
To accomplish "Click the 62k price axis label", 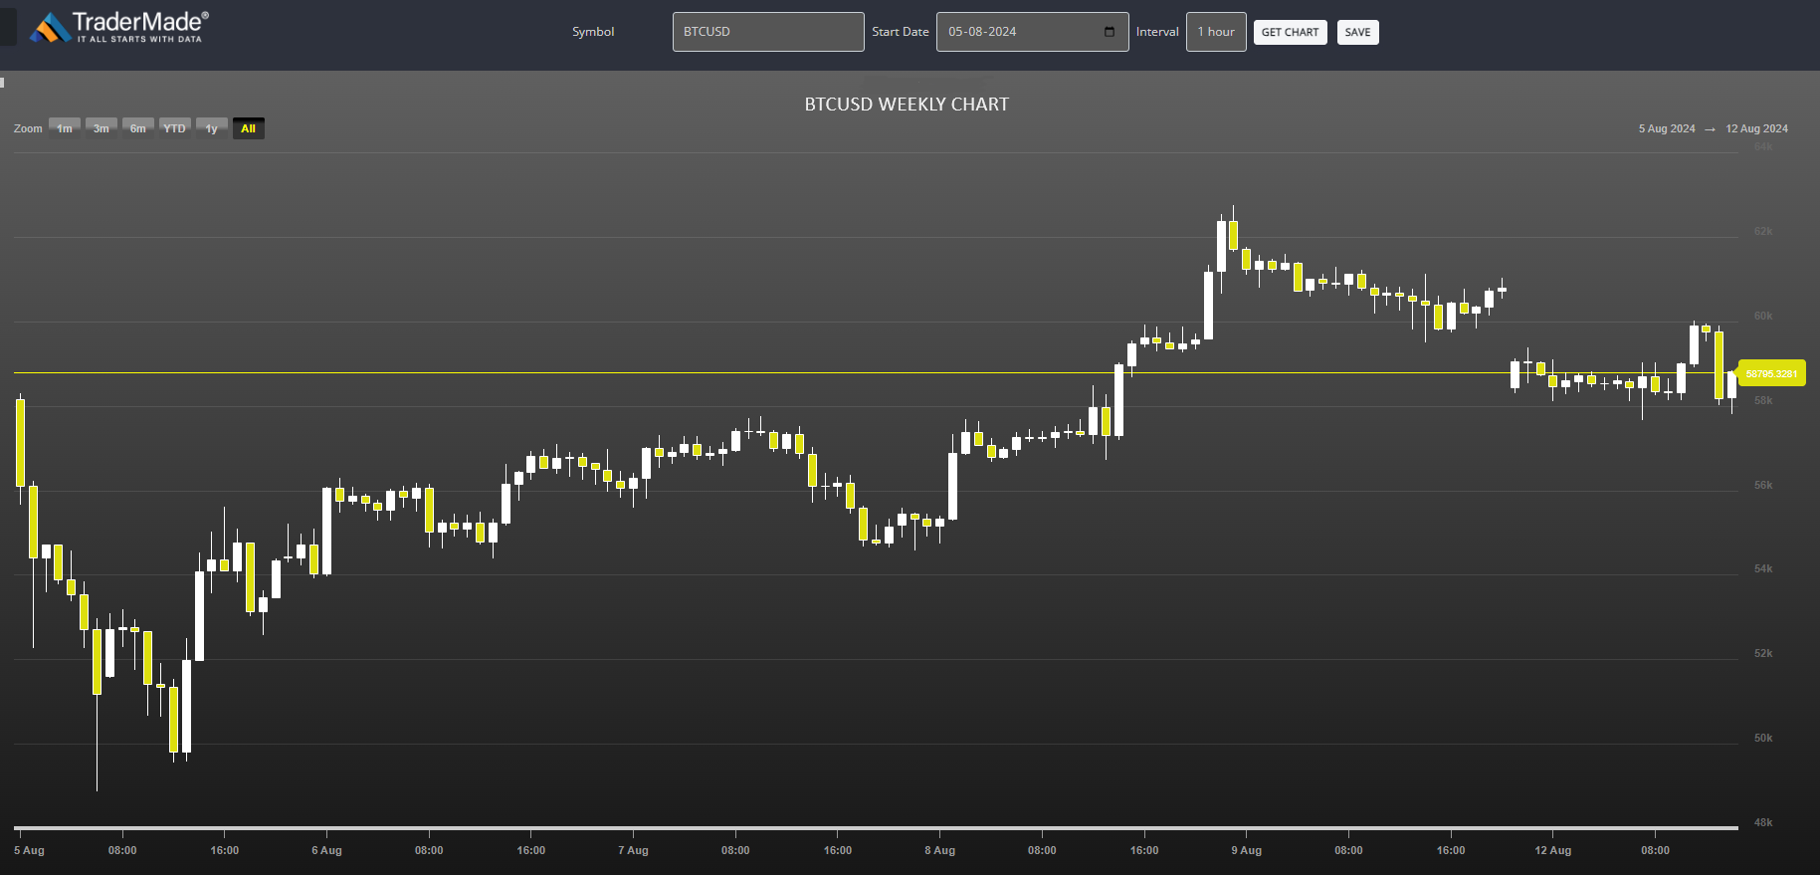I will pyautogui.click(x=1763, y=231).
